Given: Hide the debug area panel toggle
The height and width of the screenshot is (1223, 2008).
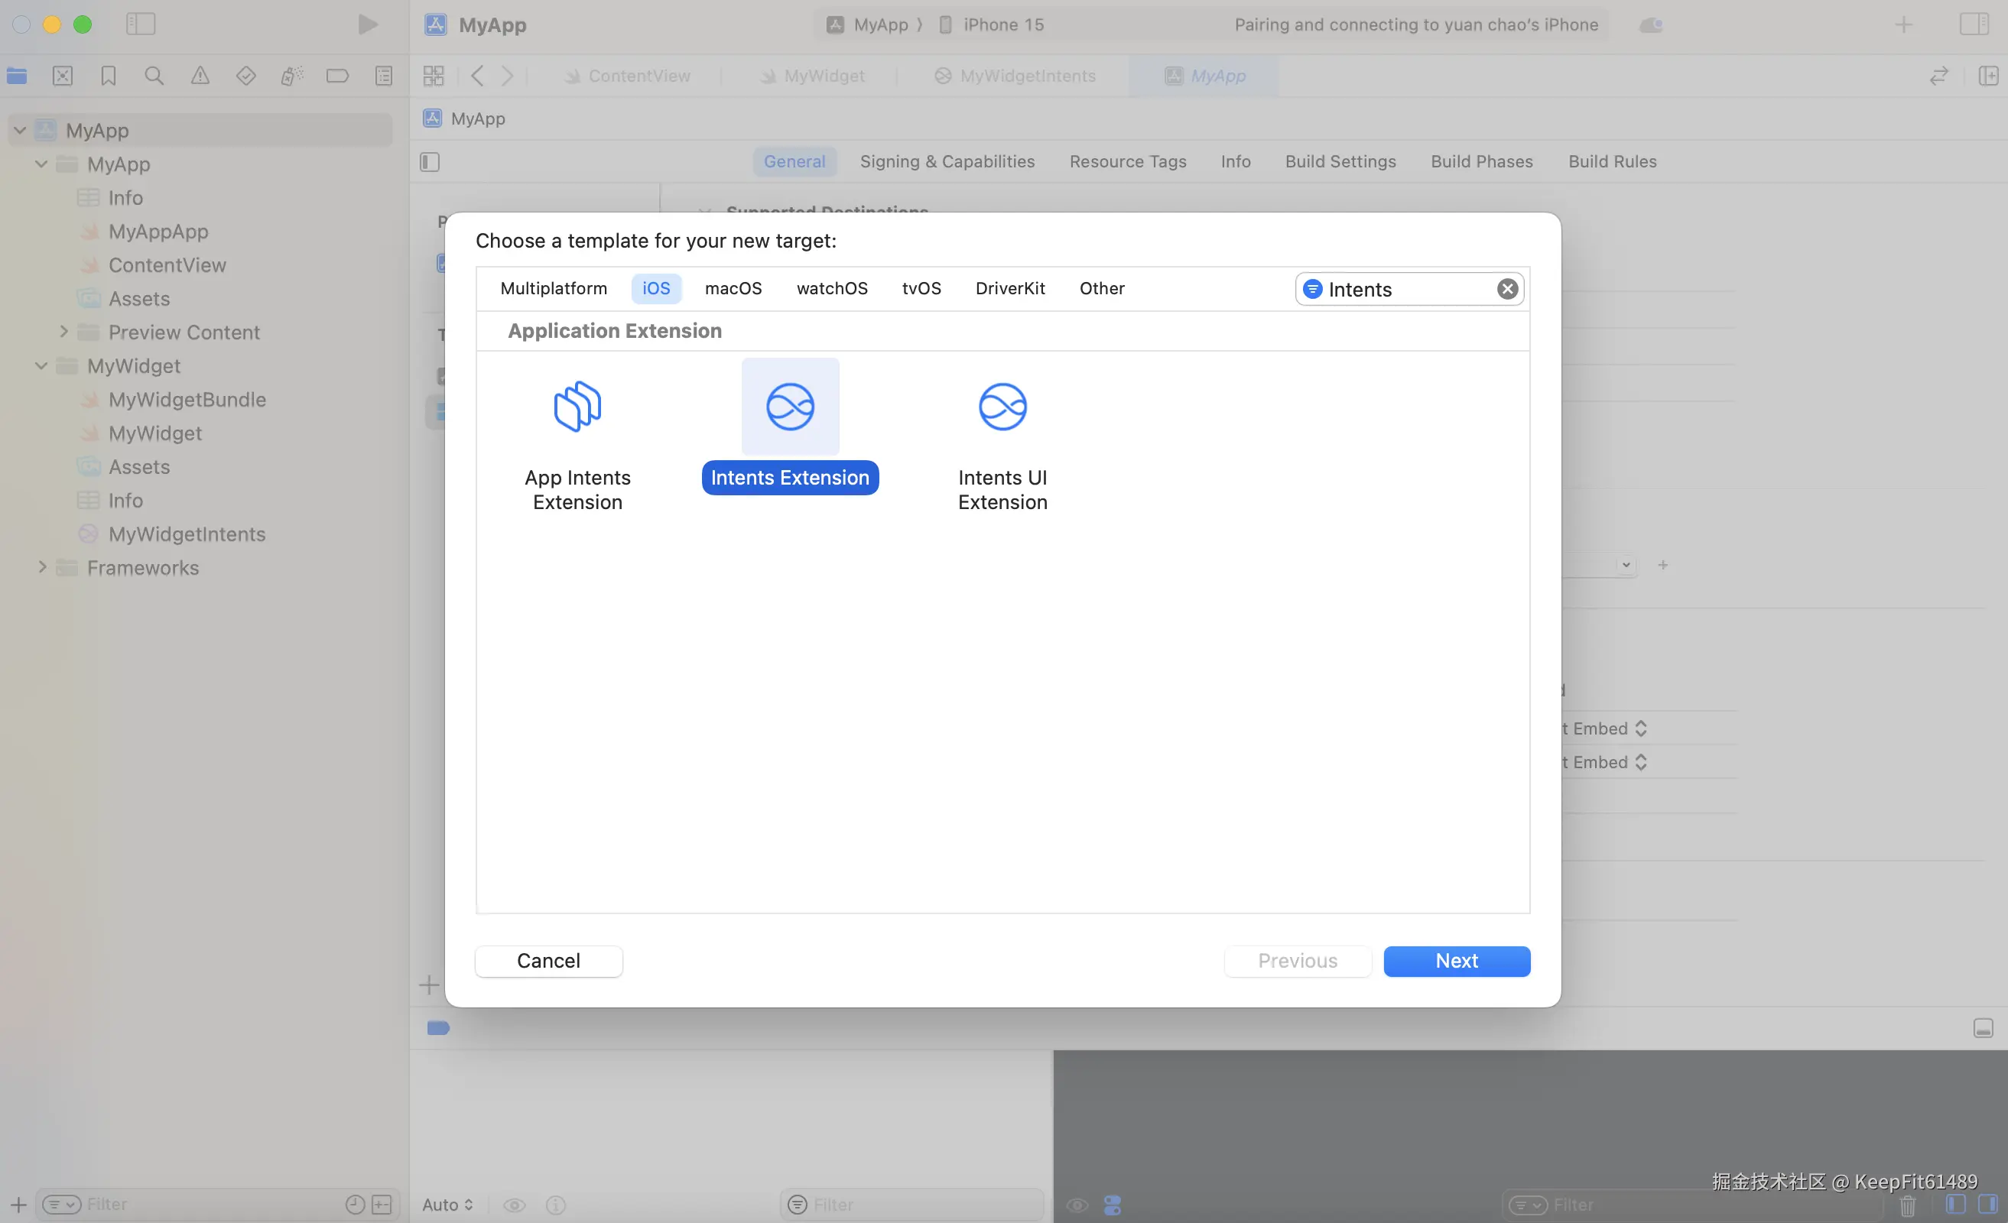Looking at the screenshot, I should 1982,1028.
